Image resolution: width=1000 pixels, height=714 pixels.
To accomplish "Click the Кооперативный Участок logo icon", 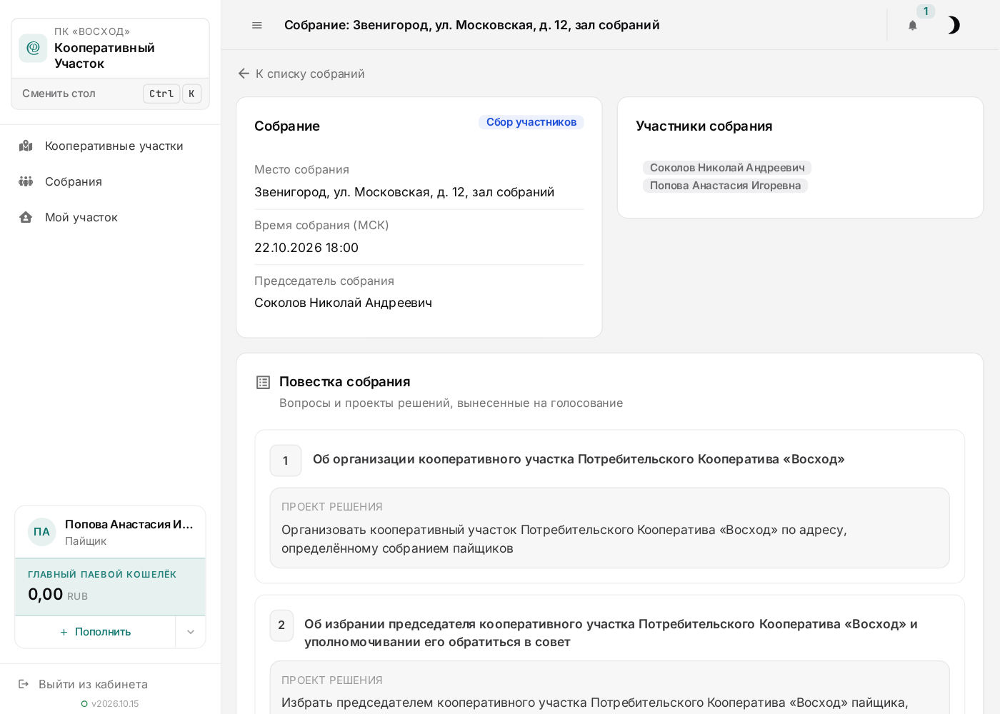I will [x=33, y=48].
